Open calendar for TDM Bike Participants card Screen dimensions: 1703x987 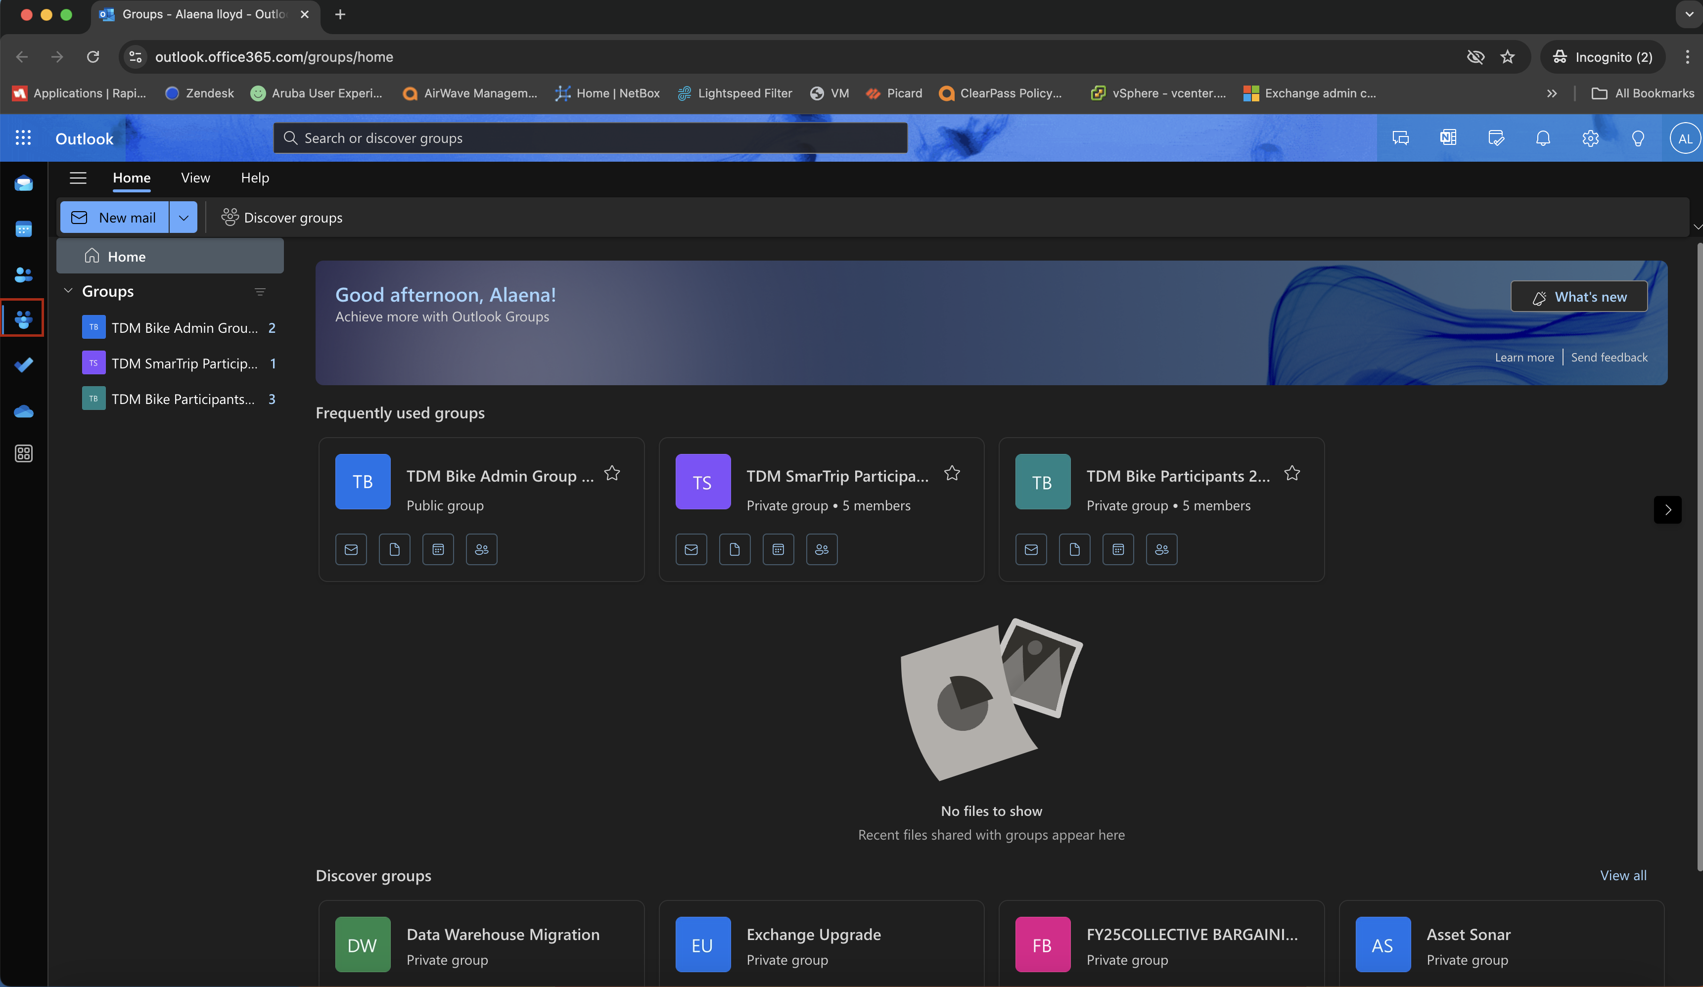pyautogui.click(x=1118, y=550)
